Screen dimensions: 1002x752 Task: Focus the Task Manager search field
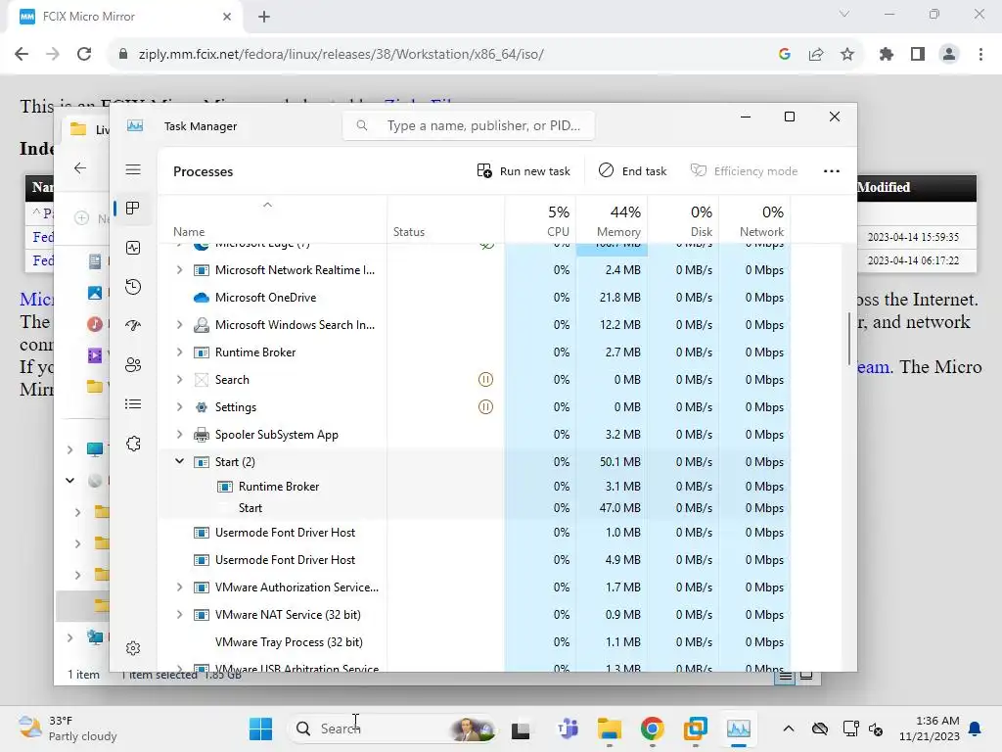(469, 126)
